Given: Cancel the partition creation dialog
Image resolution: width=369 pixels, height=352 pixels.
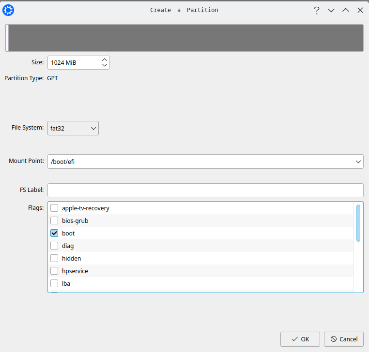Looking at the screenshot, I should click(x=344, y=339).
